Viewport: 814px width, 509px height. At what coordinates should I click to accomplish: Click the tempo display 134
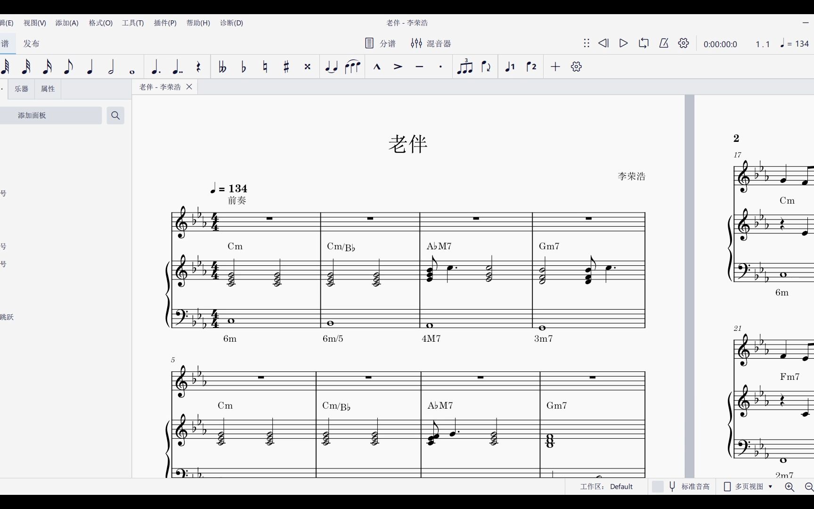point(795,43)
